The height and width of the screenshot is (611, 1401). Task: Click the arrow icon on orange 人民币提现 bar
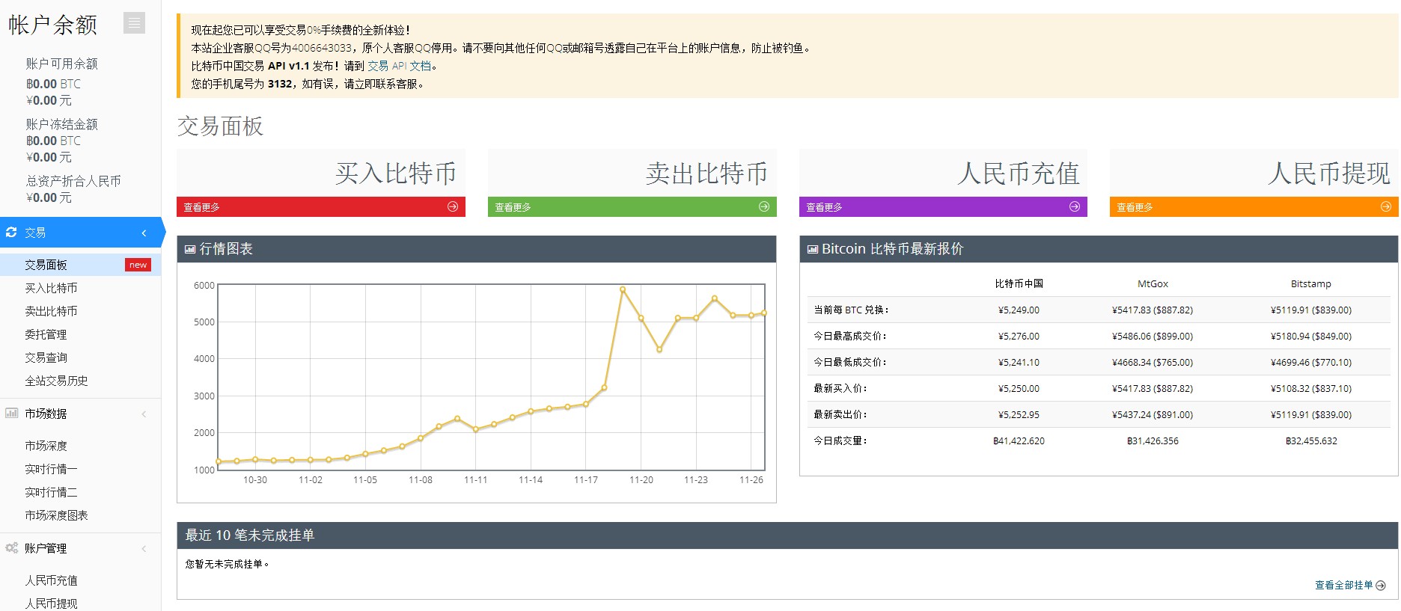tap(1385, 207)
